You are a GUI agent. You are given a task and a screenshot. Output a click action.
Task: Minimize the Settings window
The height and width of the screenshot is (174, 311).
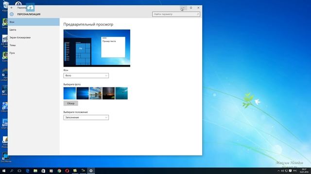pyautogui.click(x=183, y=8)
